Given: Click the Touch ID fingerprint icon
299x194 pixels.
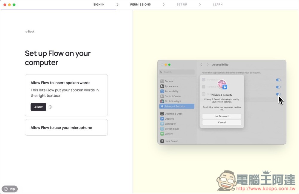Looking at the screenshot, I should [222, 84].
